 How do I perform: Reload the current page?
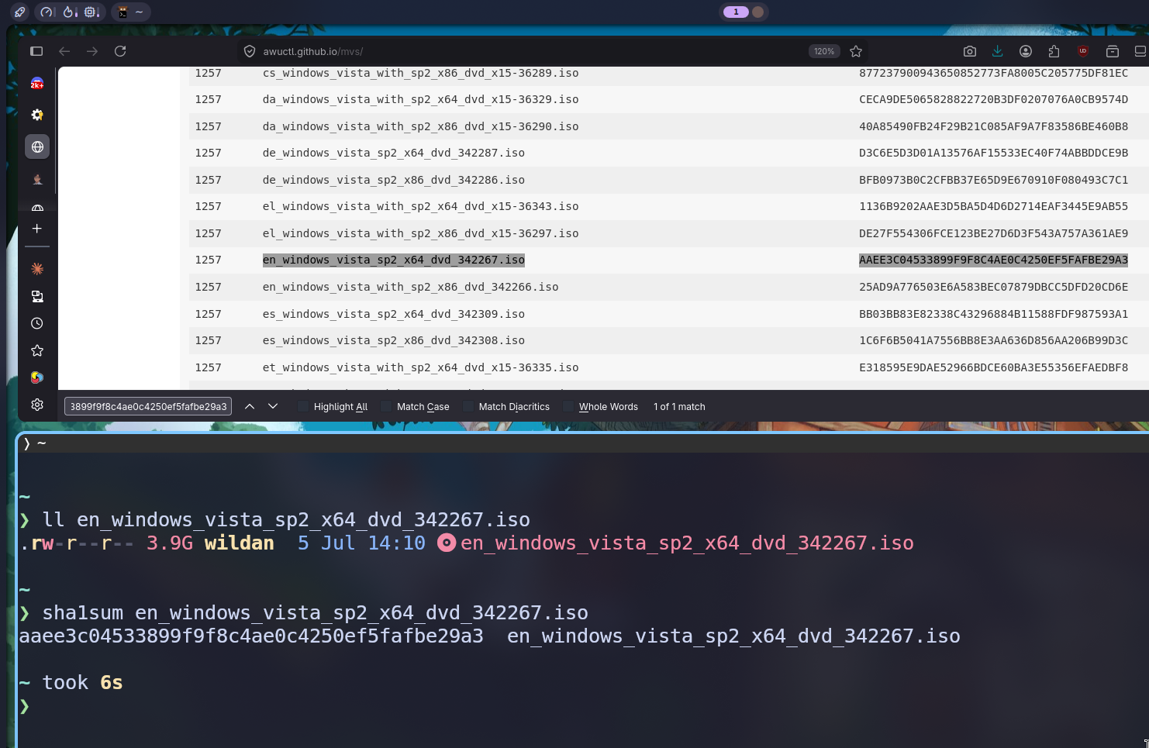[120, 51]
